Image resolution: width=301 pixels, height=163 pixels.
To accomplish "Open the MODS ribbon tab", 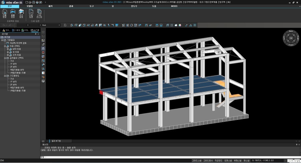I will 174,6.
